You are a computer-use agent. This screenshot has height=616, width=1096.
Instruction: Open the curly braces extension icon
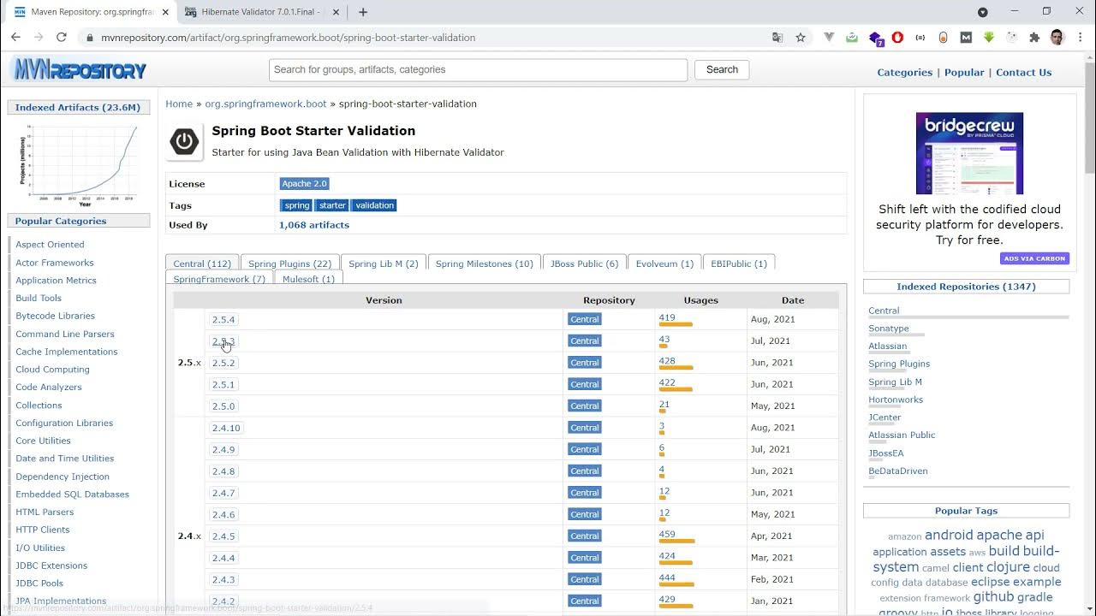tap(920, 38)
